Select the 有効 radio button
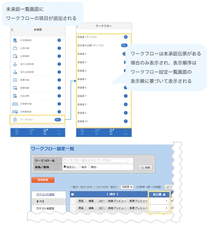Viewport: 209px width, 225px height. coord(79,167)
